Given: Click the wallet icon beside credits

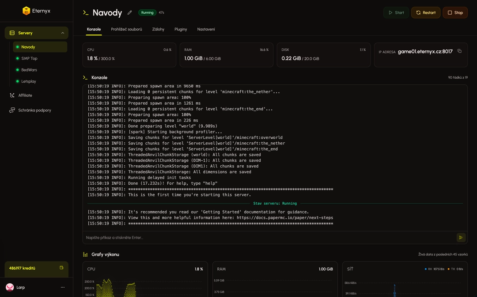Looking at the screenshot, I should point(61,268).
